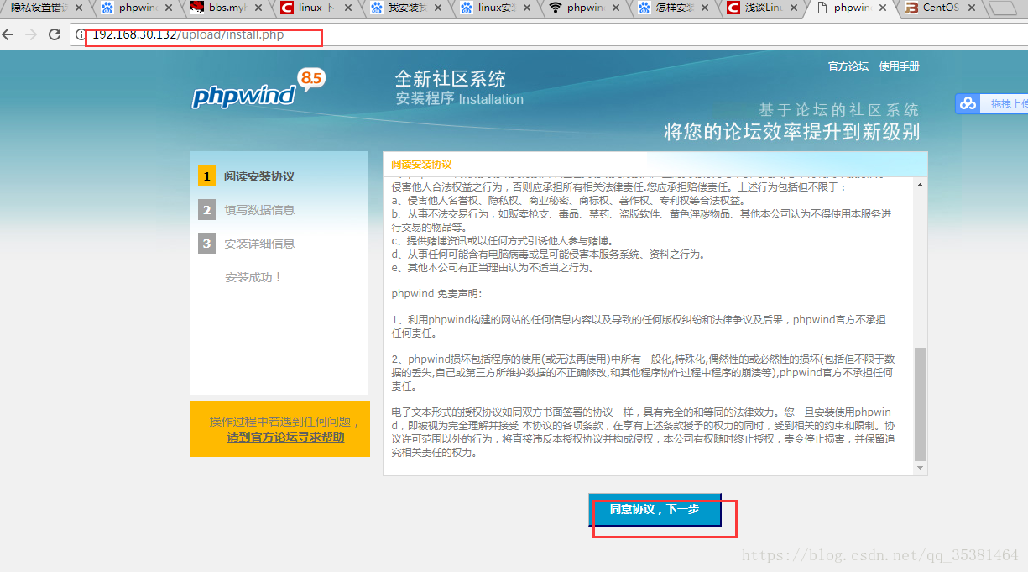1028x572 pixels.
Task: Open the 'linux 下' tab
Action: [x=317, y=8]
